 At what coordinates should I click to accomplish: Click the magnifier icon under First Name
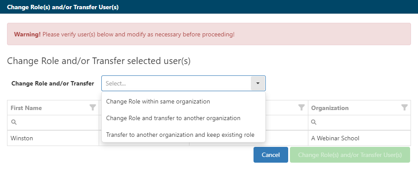[x=14, y=122]
